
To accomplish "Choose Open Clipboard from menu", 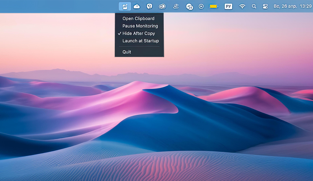I will (x=139, y=18).
